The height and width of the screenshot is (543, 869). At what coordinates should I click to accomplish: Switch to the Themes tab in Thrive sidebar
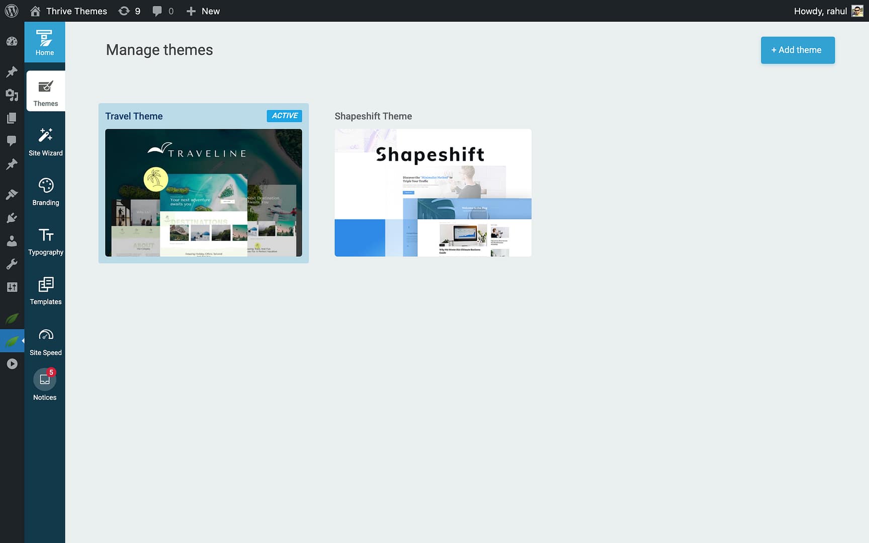coord(45,91)
